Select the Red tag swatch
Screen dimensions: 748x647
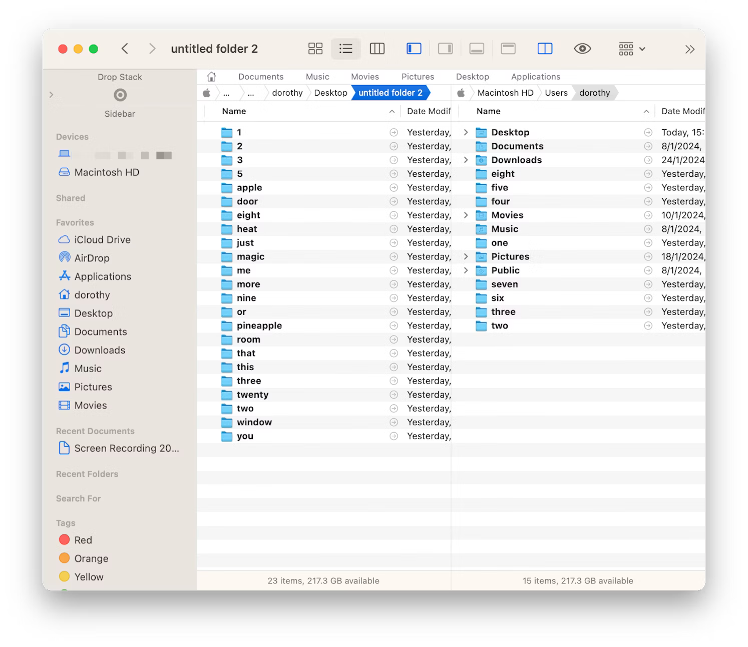pos(65,539)
